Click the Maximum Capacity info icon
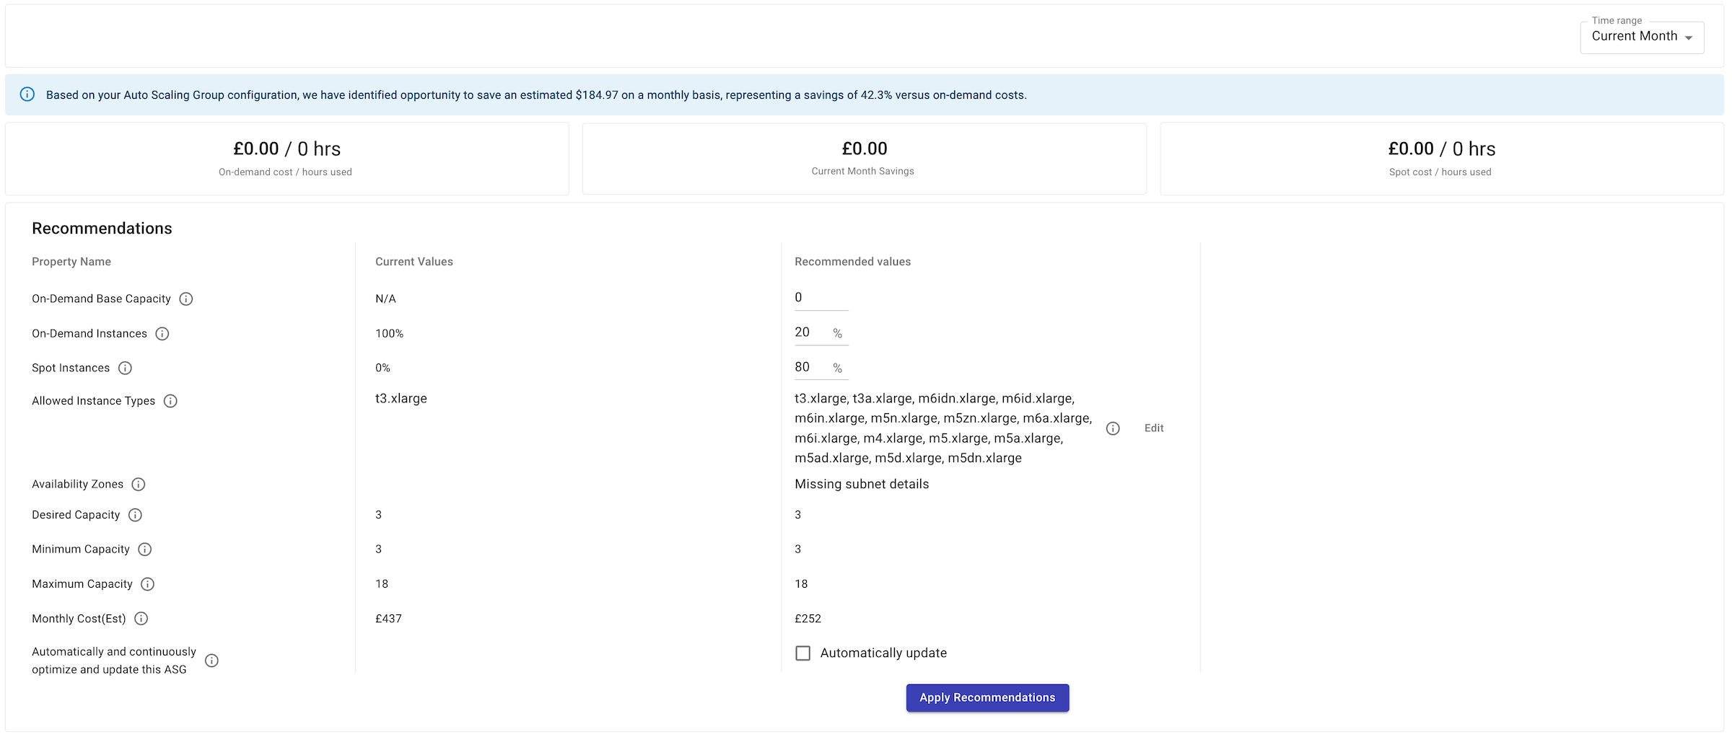This screenshot has height=737, width=1732. coord(148,584)
